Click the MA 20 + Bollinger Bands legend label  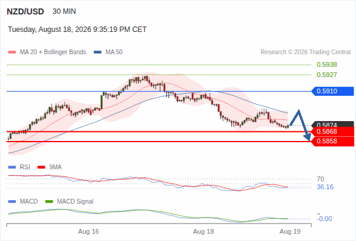(53, 52)
